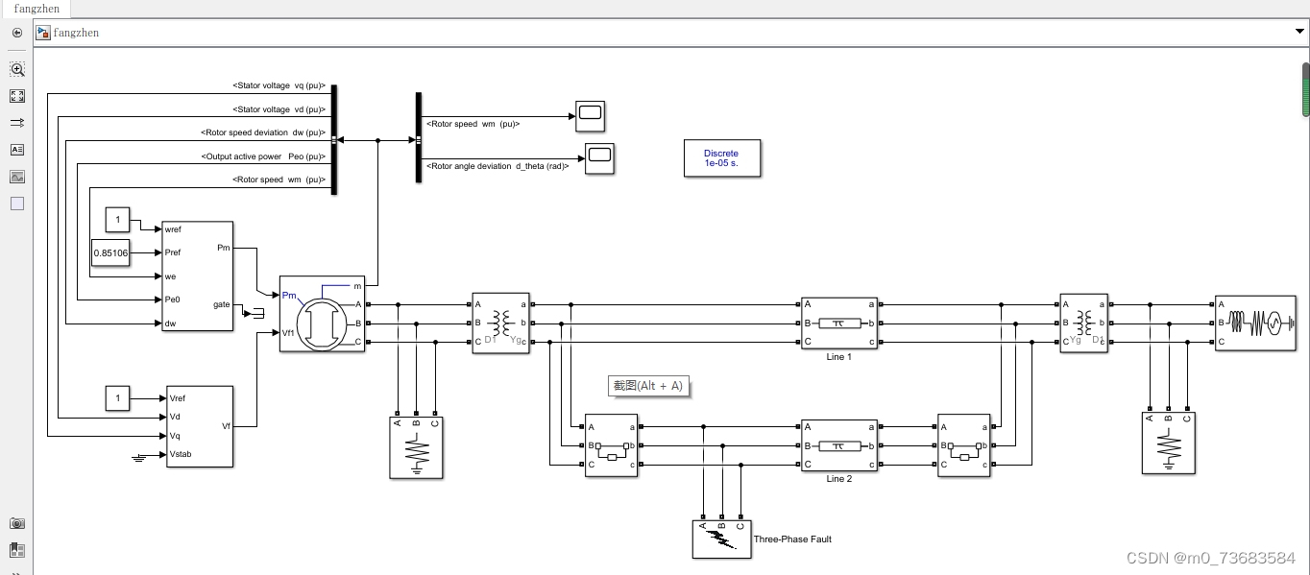Viewport: 1310px width, 575px height.
Task: Open the viewmarks manager icon
Action: pos(17,550)
